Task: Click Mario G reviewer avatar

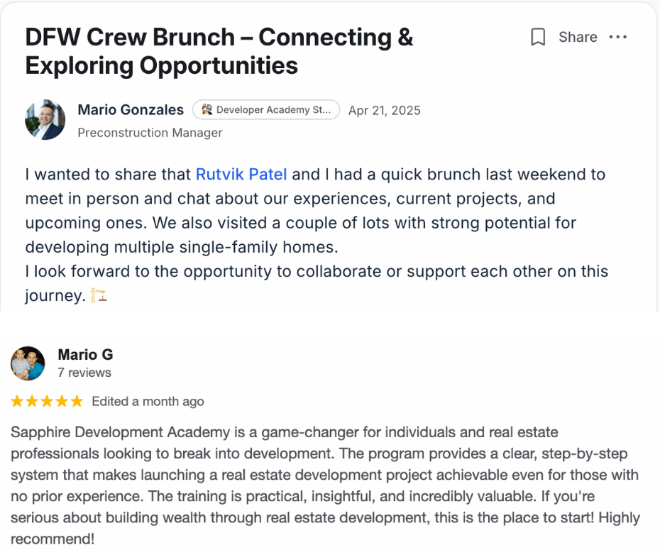Action: (28, 363)
